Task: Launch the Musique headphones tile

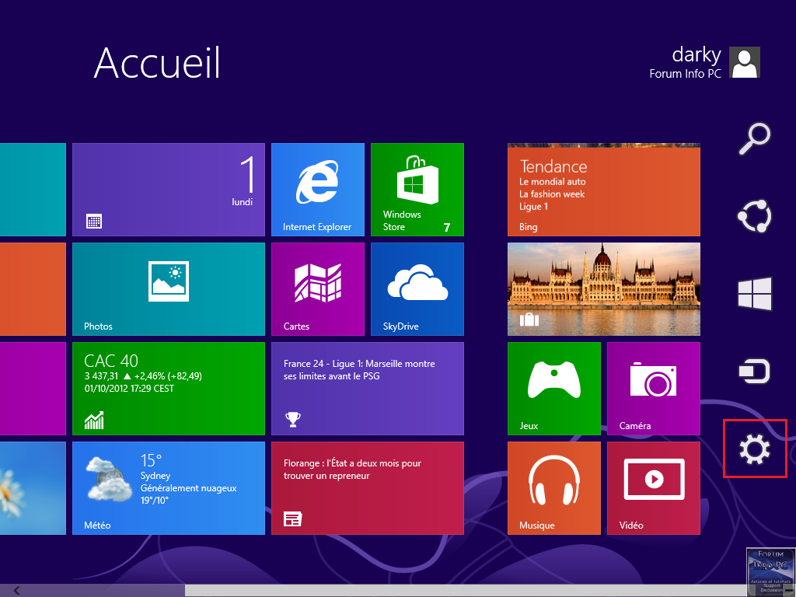Action: pyautogui.click(x=553, y=488)
